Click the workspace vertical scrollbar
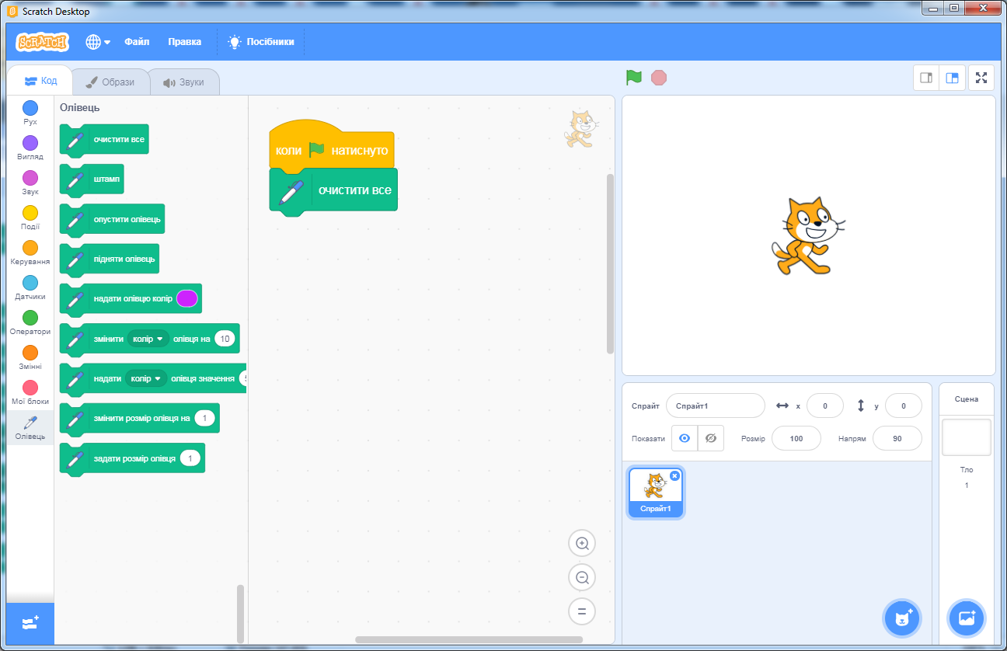This screenshot has width=1007, height=651. click(610, 264)
